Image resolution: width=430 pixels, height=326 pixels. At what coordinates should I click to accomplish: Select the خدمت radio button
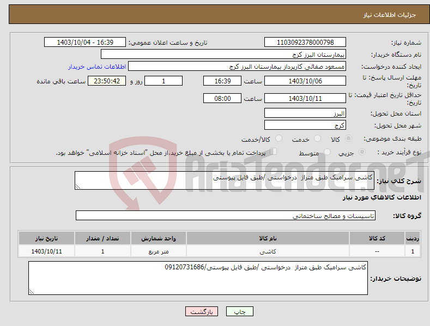tap(317, 138)
